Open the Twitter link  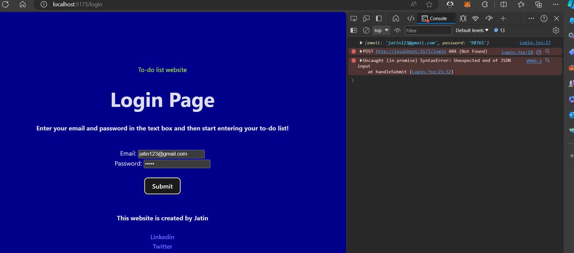coord(163,247)
